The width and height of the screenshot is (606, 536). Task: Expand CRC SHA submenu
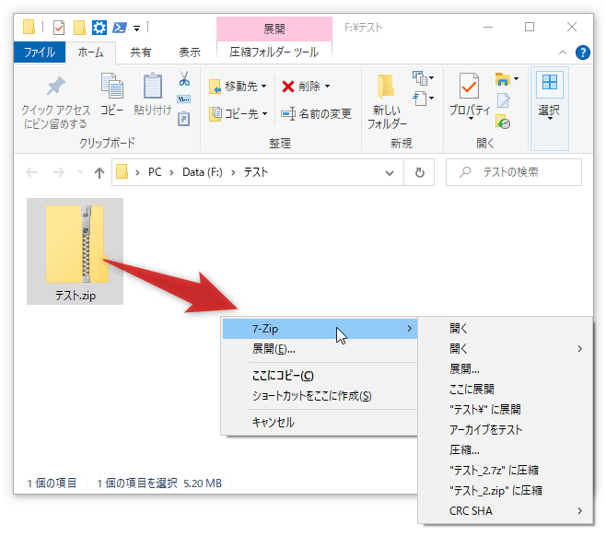505,511
